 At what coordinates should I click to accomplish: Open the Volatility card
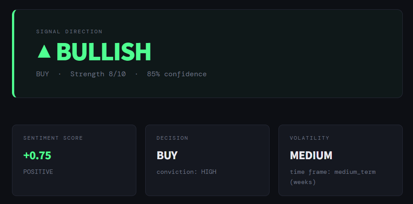click(341, 160)
